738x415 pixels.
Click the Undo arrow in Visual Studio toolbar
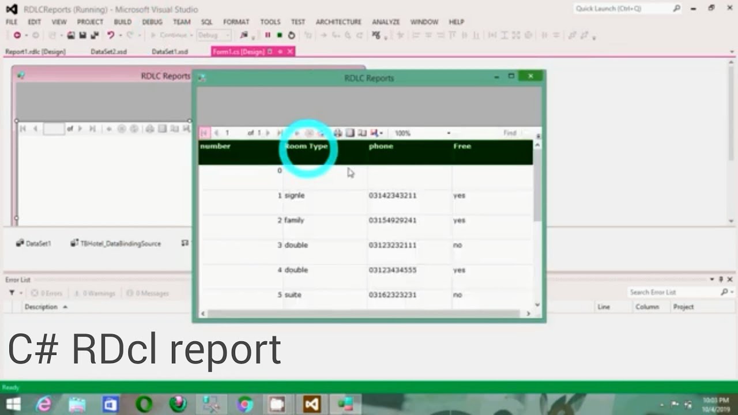click(x=111, y=35)
